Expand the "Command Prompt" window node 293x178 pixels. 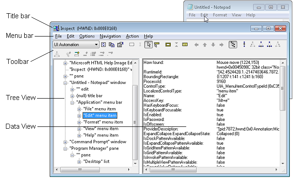click(x=65, y=142)
